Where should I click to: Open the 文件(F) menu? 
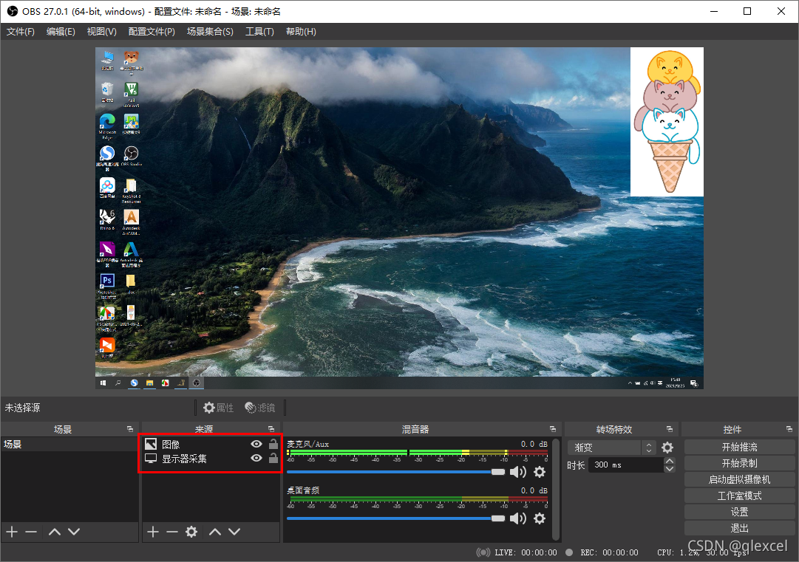point(21,32)
